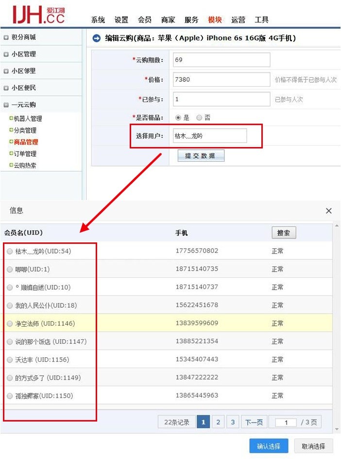This screenshot has height=459, width=341.
Task: Click the blue arrow icon beside page title
Action: (x=97, y=38)
